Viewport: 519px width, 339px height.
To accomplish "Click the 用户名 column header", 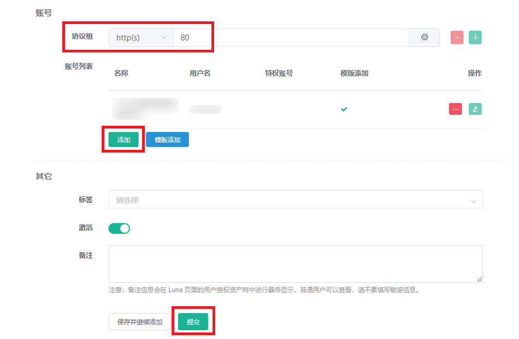I will 198,73.
